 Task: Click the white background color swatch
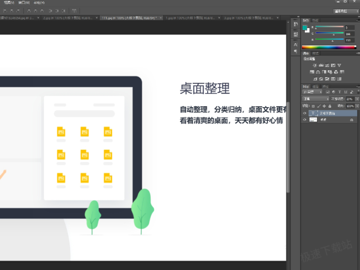pyautogui.click(x=308, y=31)
